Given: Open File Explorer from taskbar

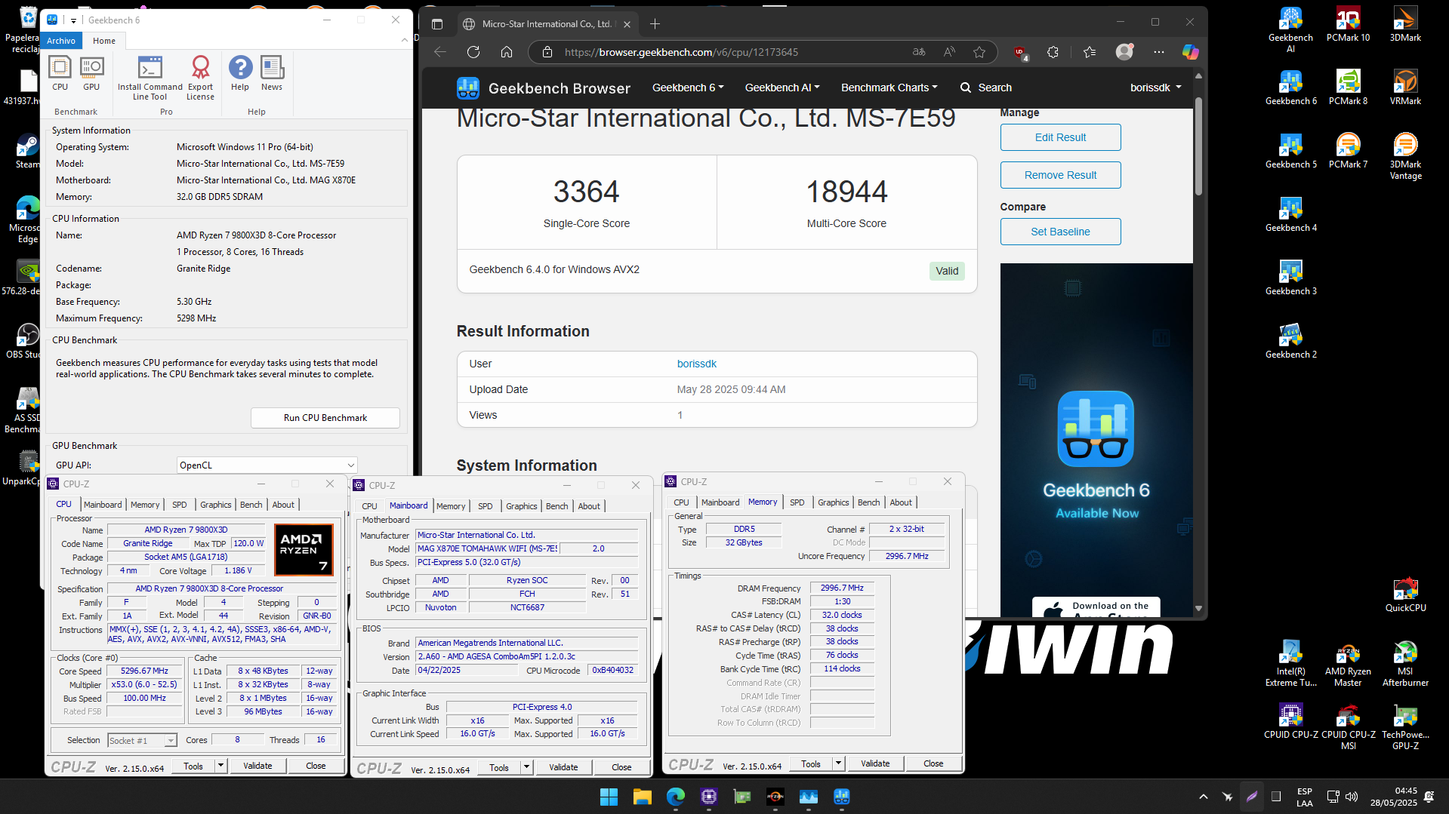Looking at the screenshot, I should pyautogui.click(x=642, y=797).
